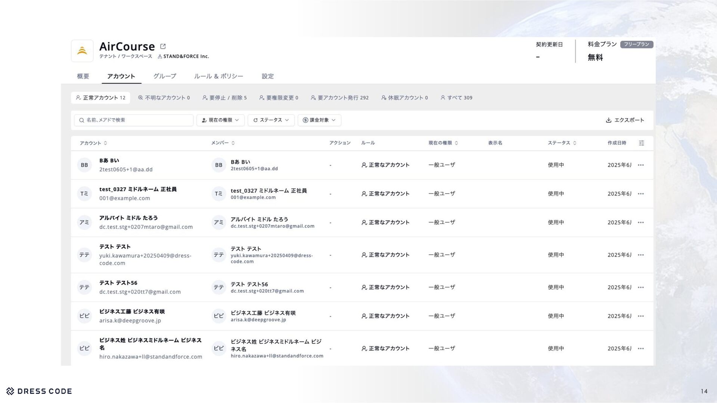Open more options for ビジネス工藤 ビジネス有咲 row
717x403 pixels.
[640, 316]
